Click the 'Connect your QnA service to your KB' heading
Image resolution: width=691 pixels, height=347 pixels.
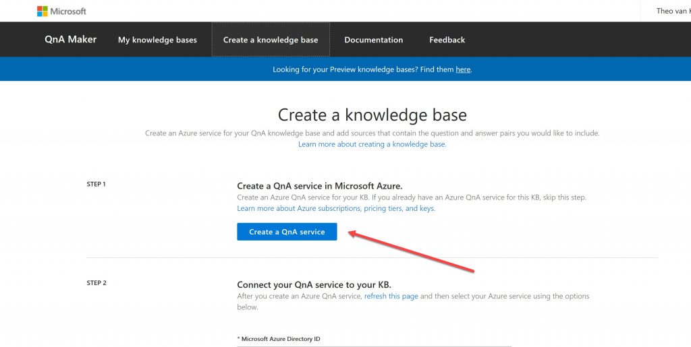click(x=314, y=285)
